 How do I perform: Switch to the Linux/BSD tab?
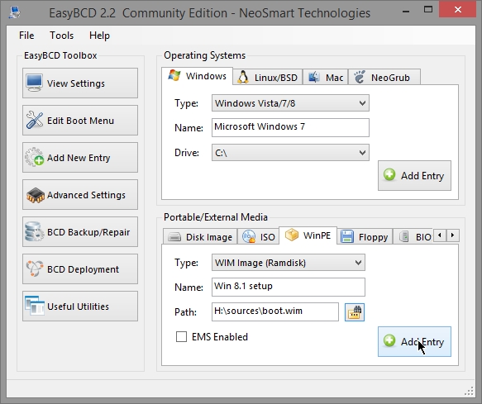[x=267, y=77]
